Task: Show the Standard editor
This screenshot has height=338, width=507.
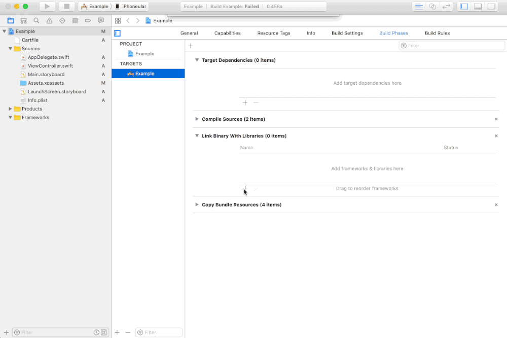Action: 419,7
